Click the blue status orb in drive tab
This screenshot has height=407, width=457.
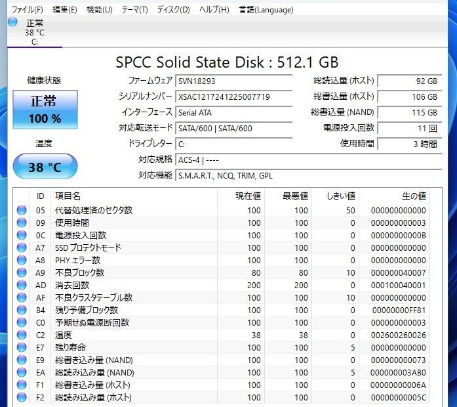(x=12, y=22)
